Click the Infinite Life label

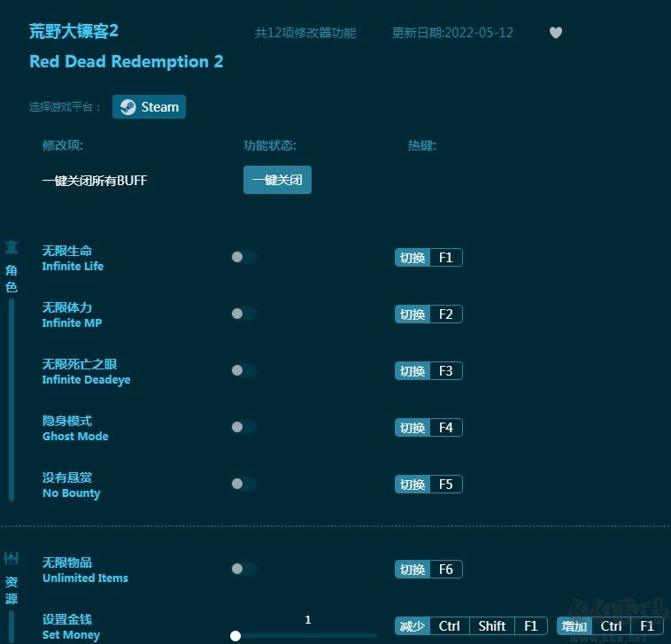click(73, 267)
